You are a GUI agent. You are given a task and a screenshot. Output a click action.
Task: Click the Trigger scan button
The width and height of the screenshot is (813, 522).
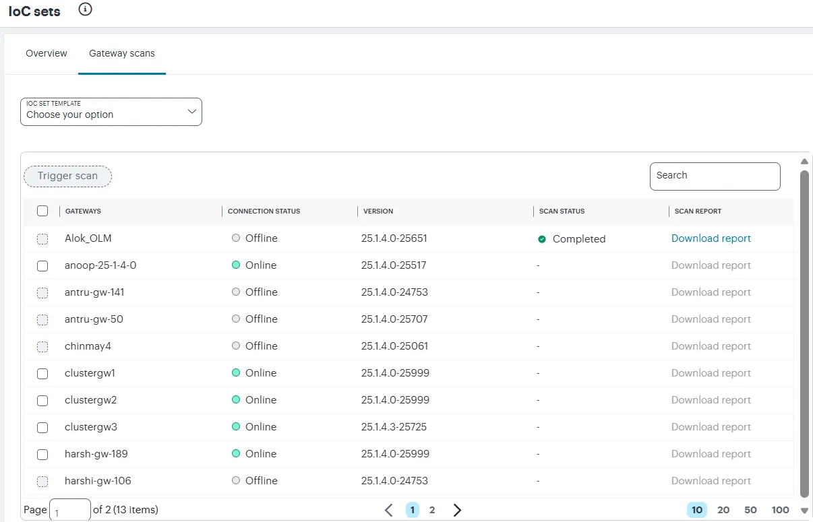point(67,176)
